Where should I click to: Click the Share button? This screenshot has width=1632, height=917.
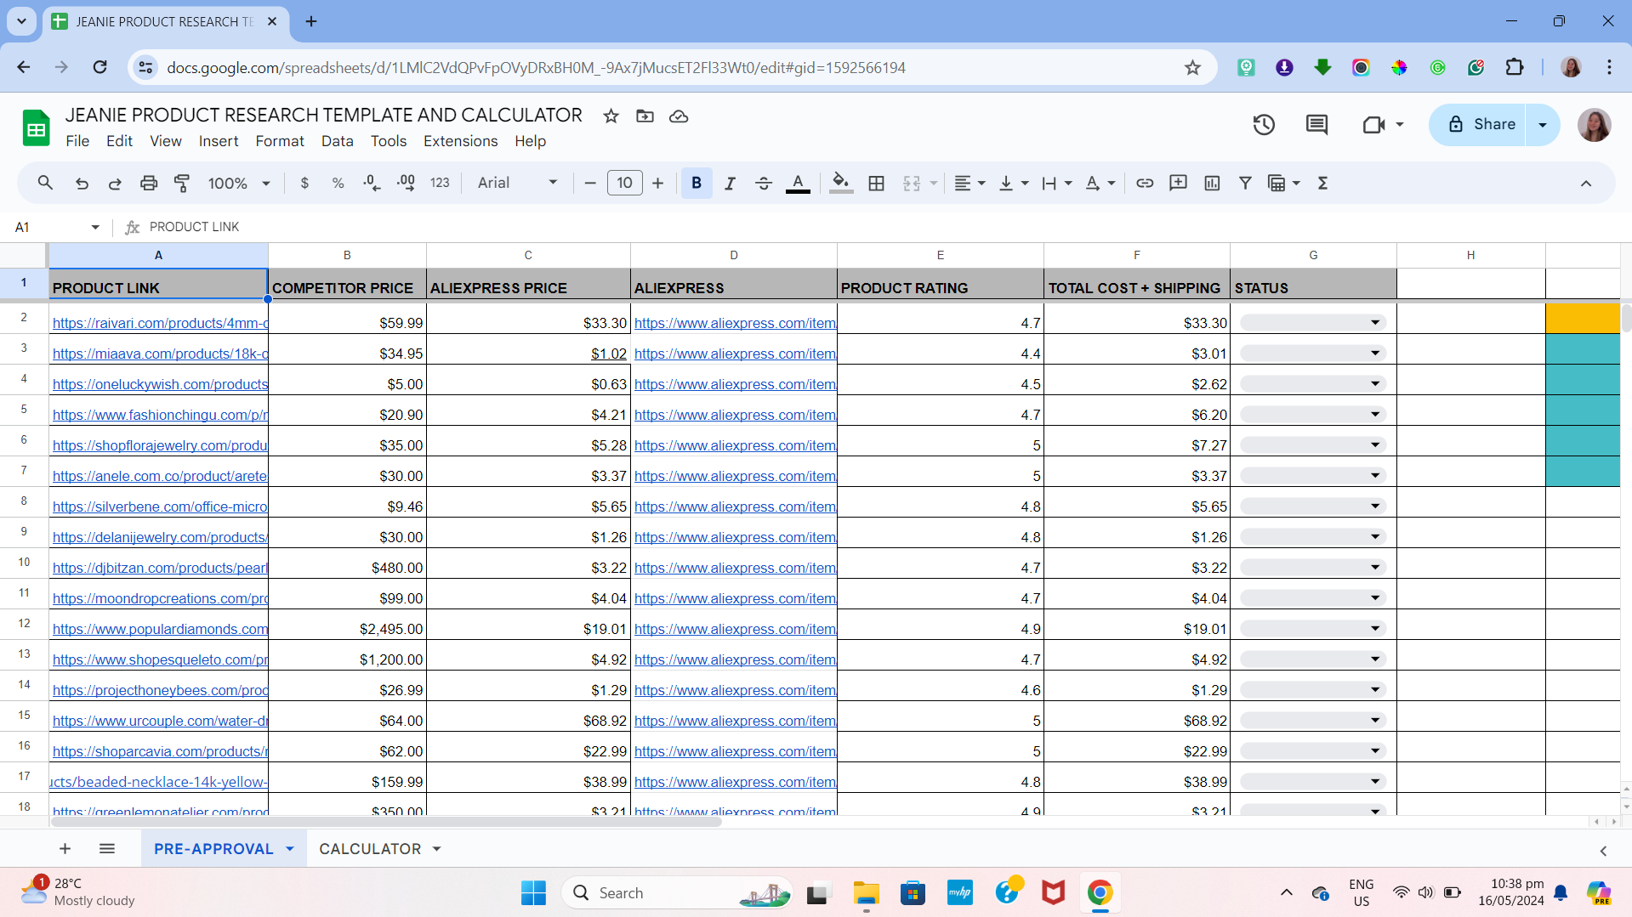1480,125
